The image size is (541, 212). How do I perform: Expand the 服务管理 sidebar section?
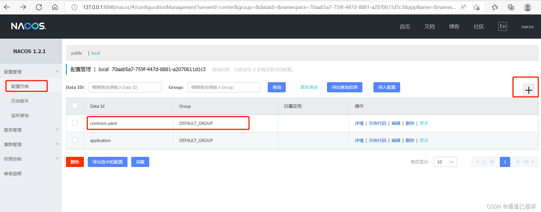coord(31,130)
